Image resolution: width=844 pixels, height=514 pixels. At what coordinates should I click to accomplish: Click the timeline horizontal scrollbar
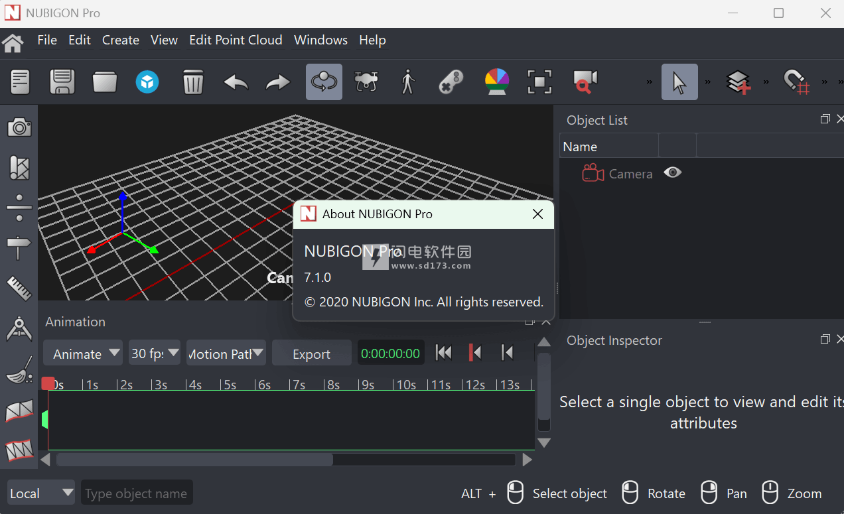(194, 460)
